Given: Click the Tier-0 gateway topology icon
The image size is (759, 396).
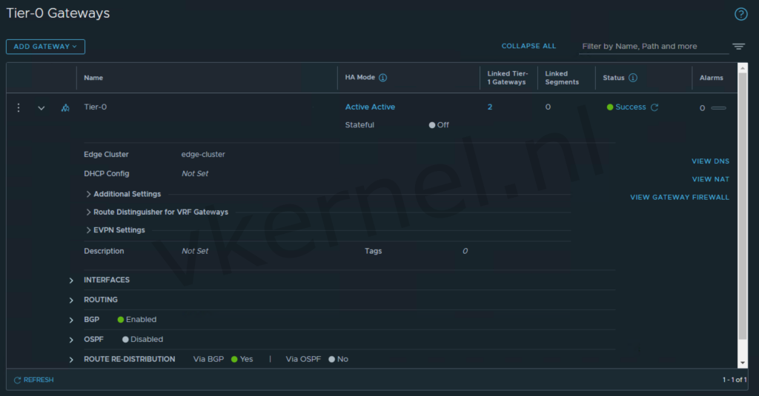Looking at the screenshot, I should (x=65, y=108).
